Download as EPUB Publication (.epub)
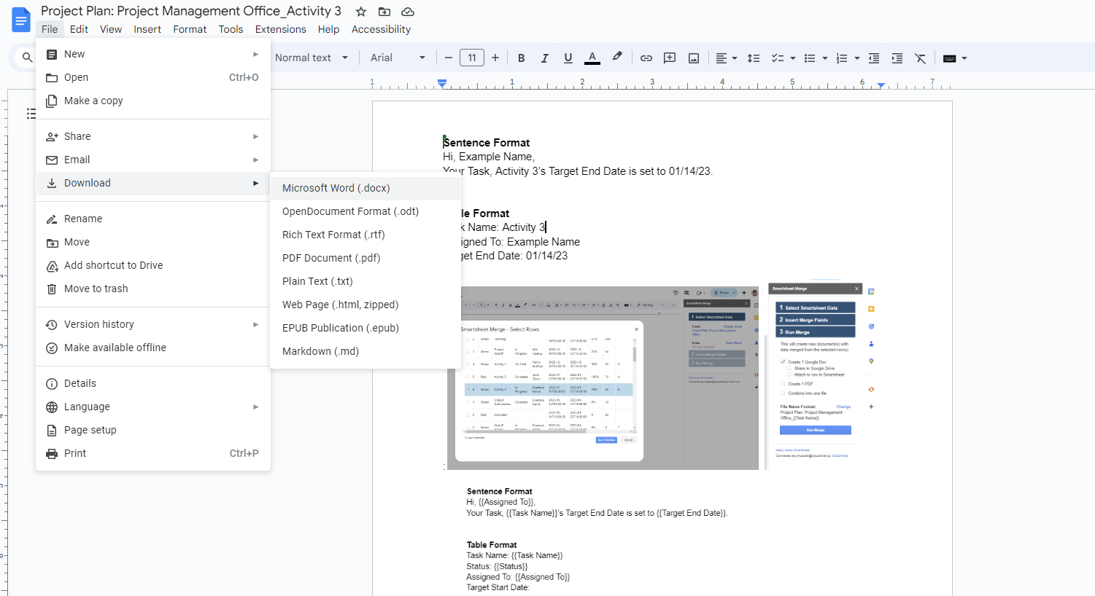Viewport: 1095px width, 596px height. (x=365, y=328)
